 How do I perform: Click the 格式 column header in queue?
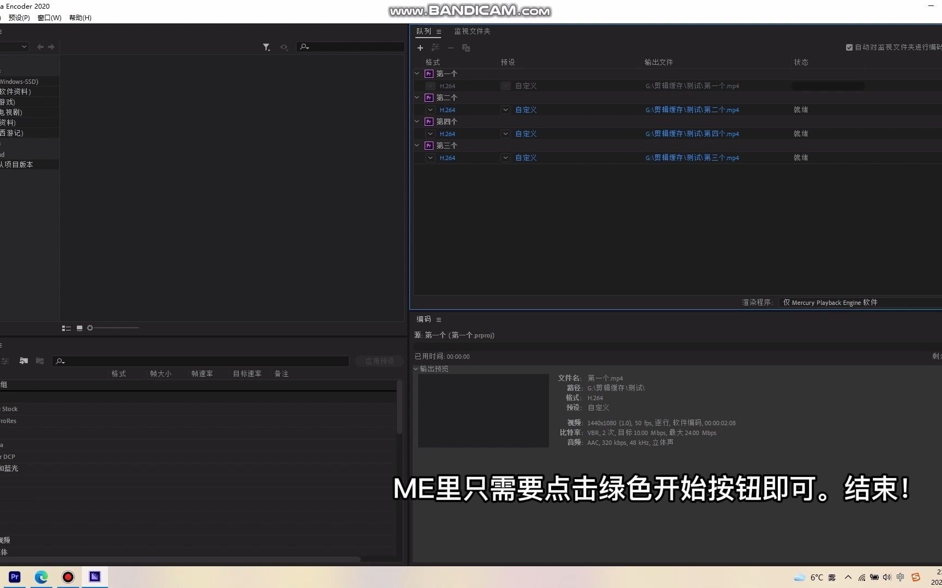pyautogui.click(x=433, y=63)
